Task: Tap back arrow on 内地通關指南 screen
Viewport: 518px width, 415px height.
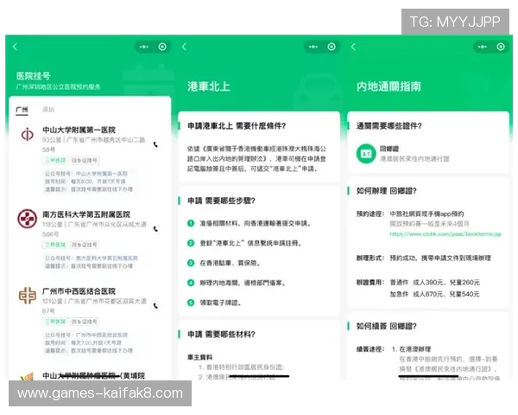Action: [353, 47]
